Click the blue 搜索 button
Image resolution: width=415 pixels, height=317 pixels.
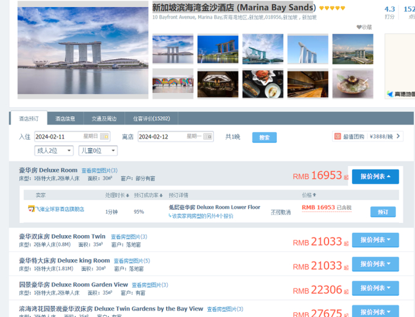click(264, 137)
